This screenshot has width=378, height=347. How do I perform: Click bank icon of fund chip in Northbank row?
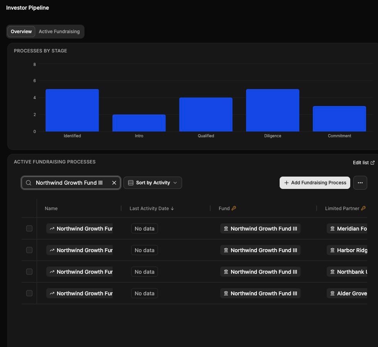tap(226, 272)
